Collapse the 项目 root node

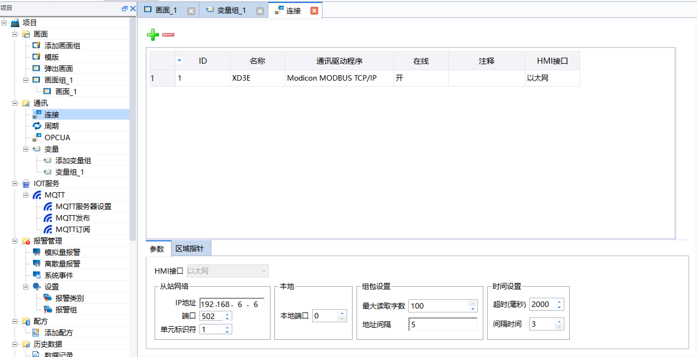(4, 23)
